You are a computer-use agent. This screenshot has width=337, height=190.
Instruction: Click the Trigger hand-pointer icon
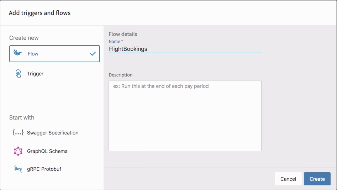(x=18, y=74)
